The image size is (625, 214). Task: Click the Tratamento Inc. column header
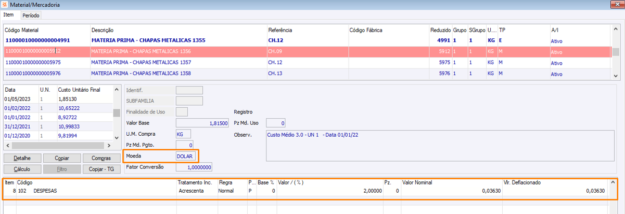point(195,182)
